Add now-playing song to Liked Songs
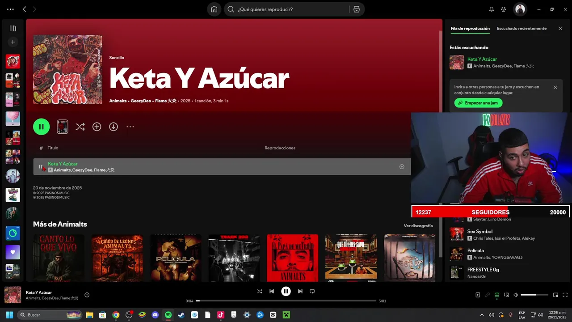Viewport: 572px width, 322px height. pyautogui.click(x=87, y=295)
